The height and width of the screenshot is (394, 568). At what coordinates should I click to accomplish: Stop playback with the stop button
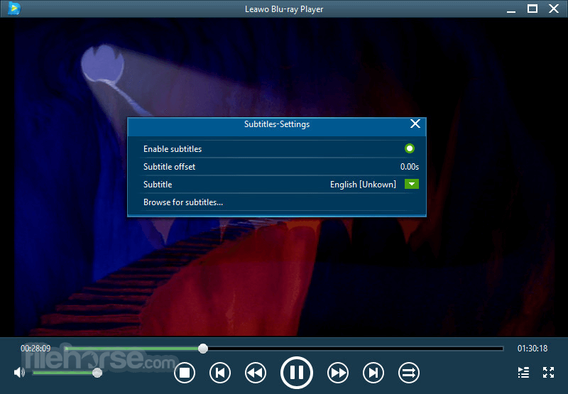(185, 373)
